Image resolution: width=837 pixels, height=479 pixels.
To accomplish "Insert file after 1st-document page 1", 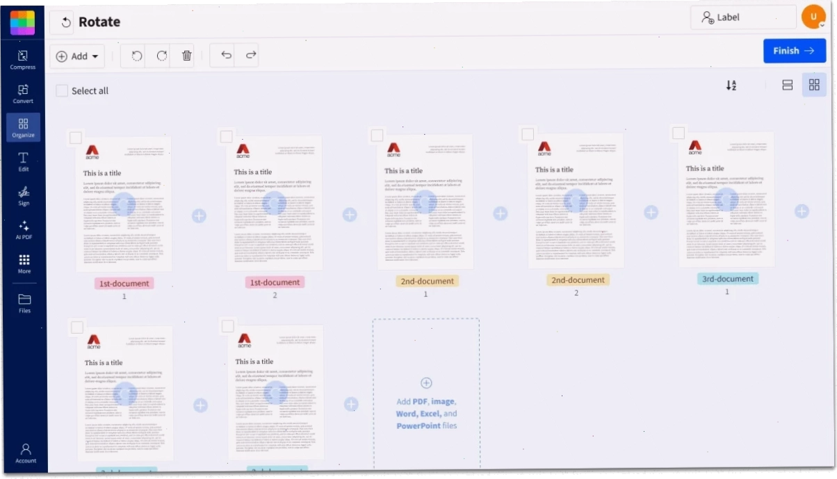I will coord(199,216).
